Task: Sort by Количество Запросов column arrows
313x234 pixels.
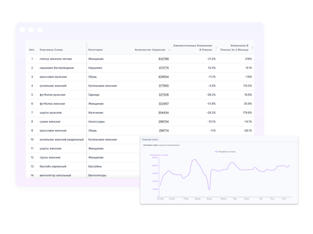Action: click(x=169, y=50)
